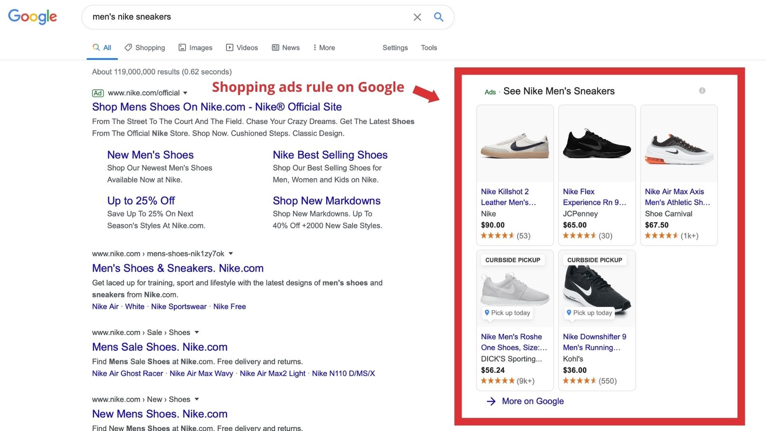Image resolution: width=766 pixels, height=431 pixels.
Task: Click the Pick up today pin on Roshe One
Action: (x=487, y=312)
